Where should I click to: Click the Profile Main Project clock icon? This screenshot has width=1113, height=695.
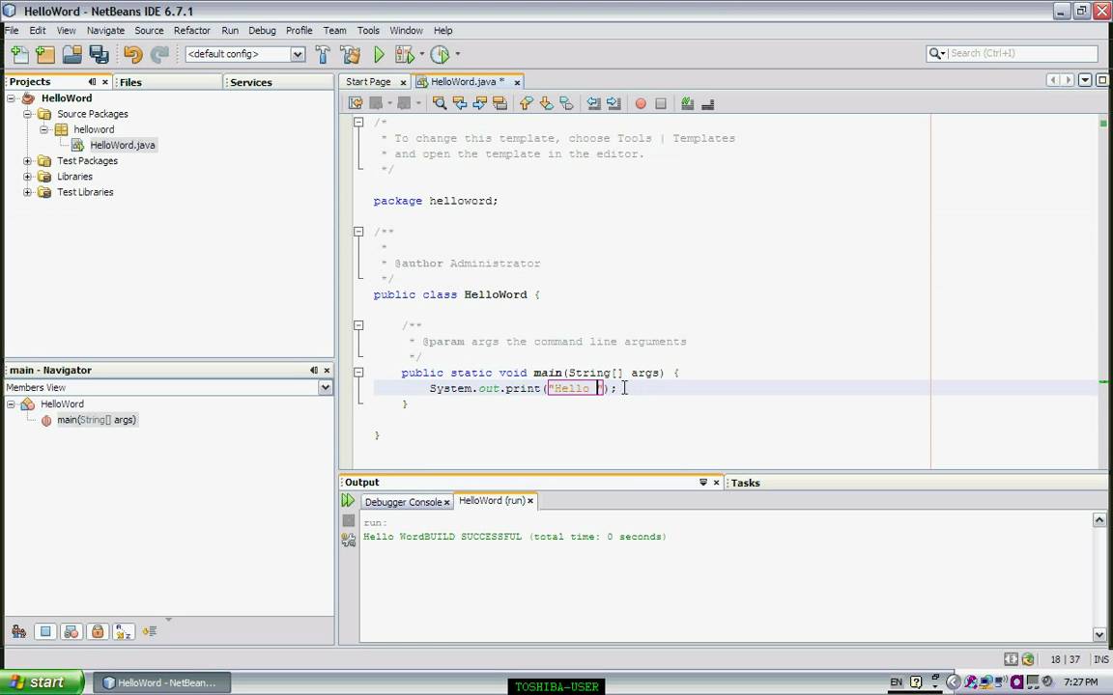[x=441, y=54]
